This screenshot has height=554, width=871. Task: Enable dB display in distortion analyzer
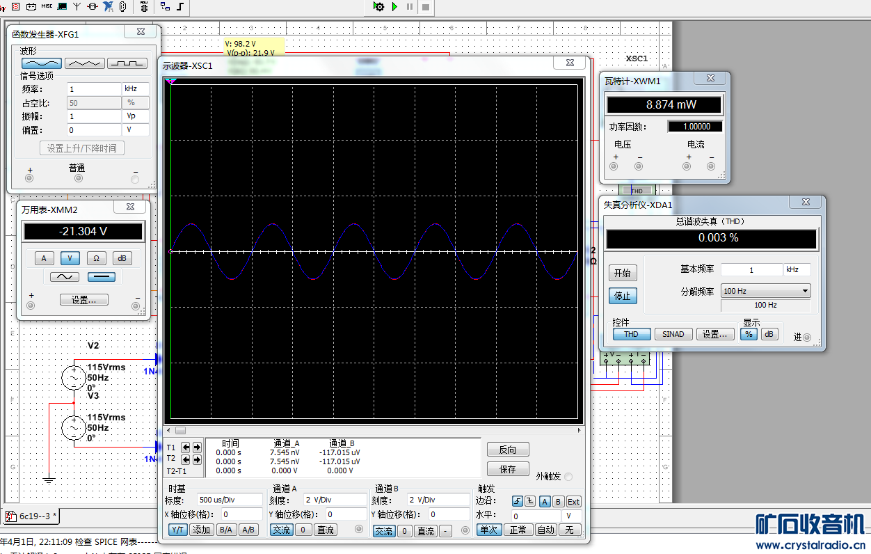(769, 334)
